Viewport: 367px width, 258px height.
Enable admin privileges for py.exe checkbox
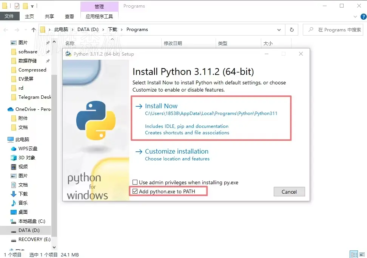(135, 182)
